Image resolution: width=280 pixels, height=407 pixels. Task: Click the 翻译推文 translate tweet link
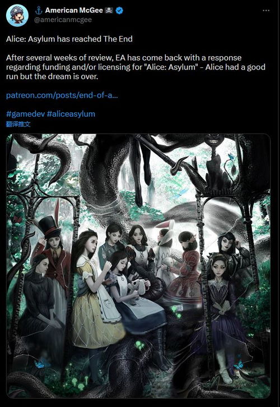(18, 124)
